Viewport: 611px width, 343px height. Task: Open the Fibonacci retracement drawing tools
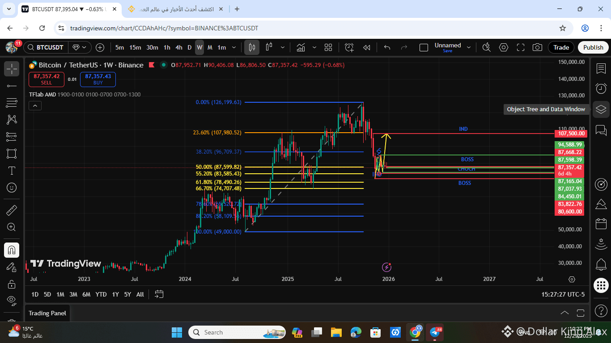(12, 102)
